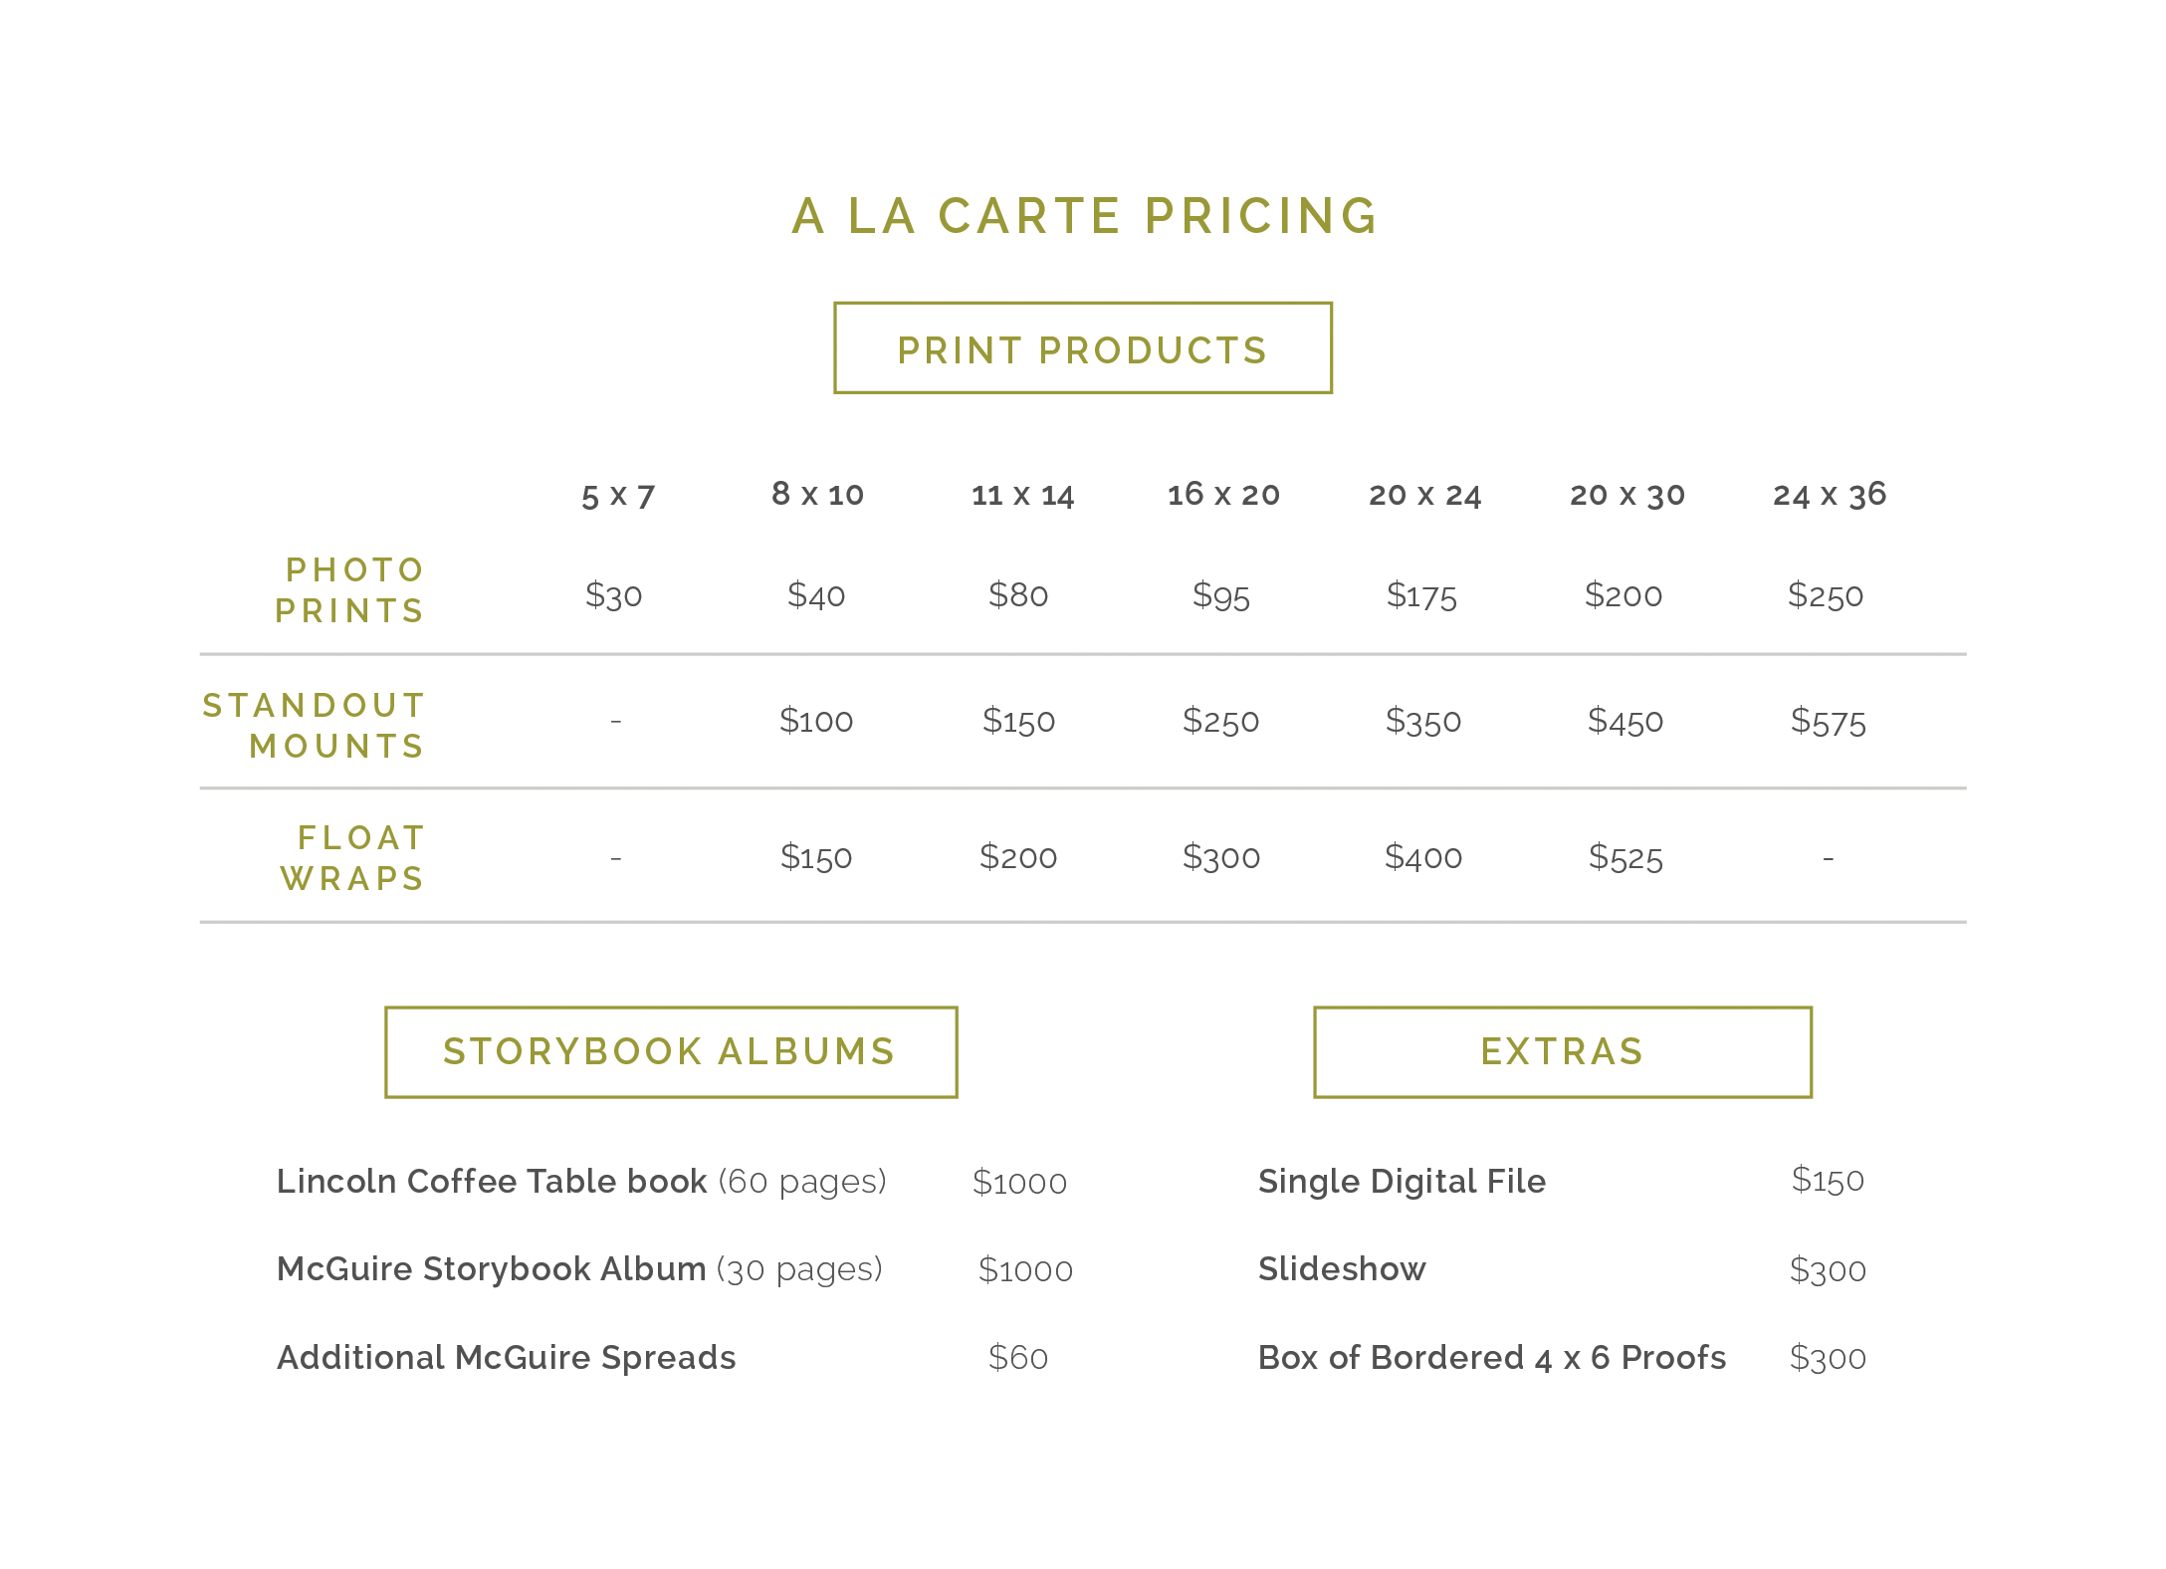The height and width of the screenshot is (1569, 2166).
Task: Click the $60 additional spreads price
Action: pos(1018,1358)
